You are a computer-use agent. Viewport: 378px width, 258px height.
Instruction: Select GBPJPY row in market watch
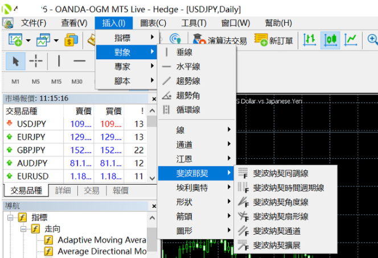tap(75, 150)
